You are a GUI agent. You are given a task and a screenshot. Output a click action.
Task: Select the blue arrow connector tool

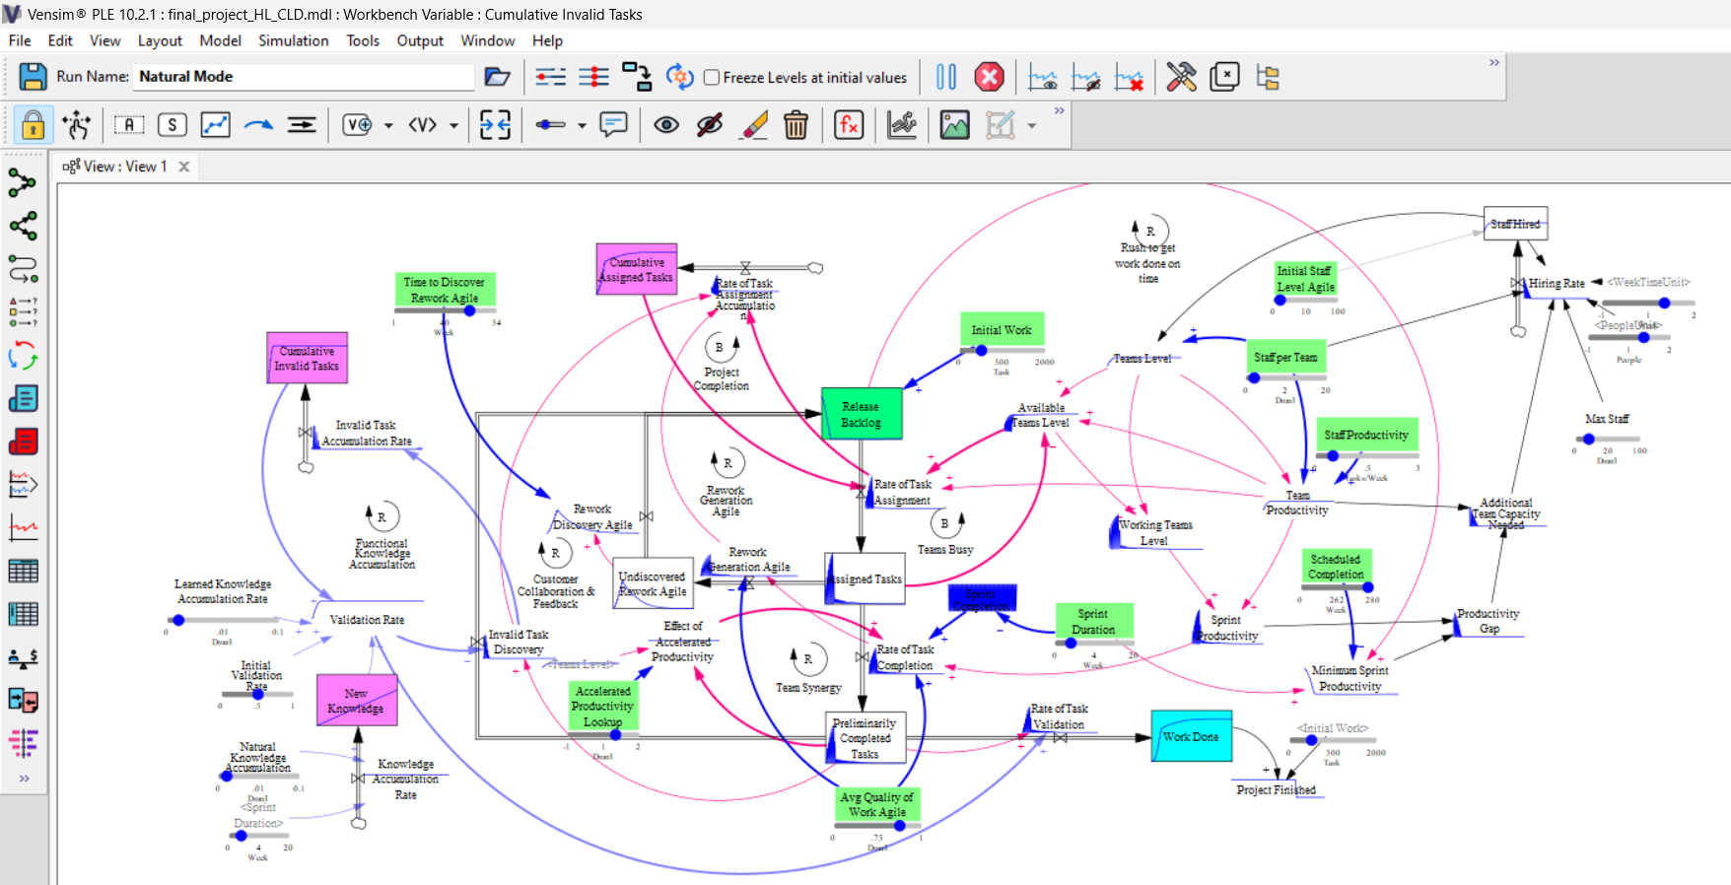[258, 125]
